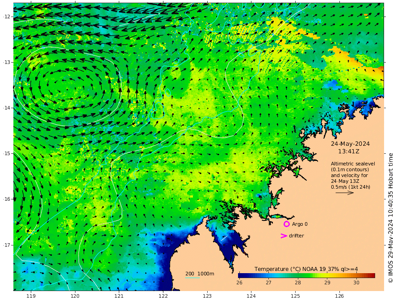Click the colorbar value '28'
The height and width of the screenshot is (304, 393).
pos(298,283)
